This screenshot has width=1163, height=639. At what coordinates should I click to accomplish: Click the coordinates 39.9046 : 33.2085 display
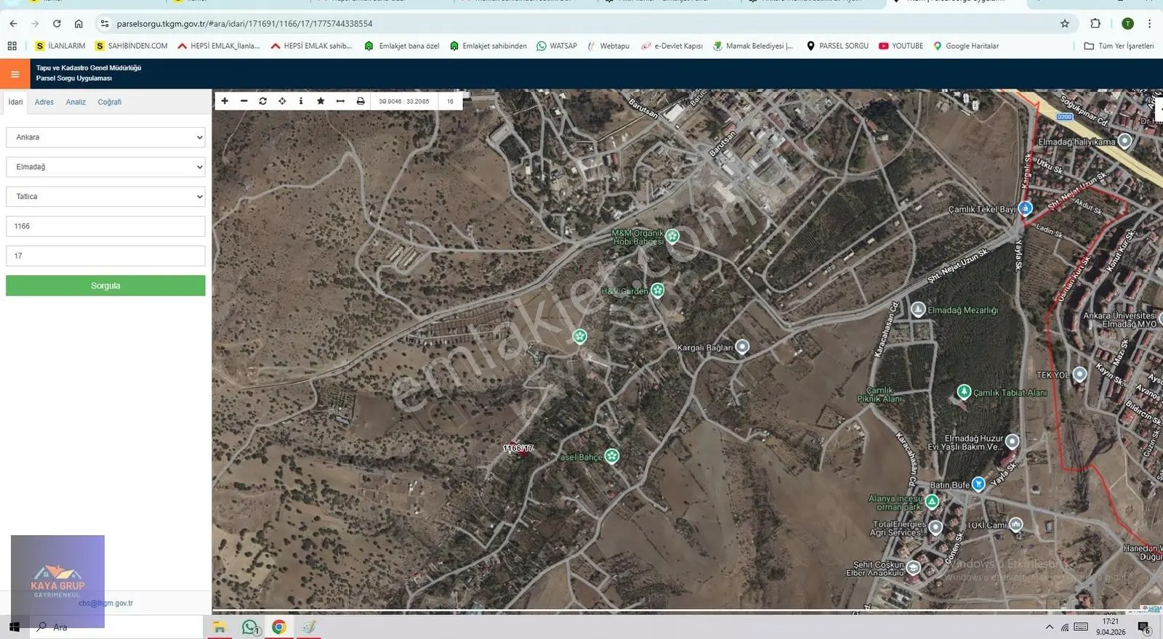tap(404, 102)
